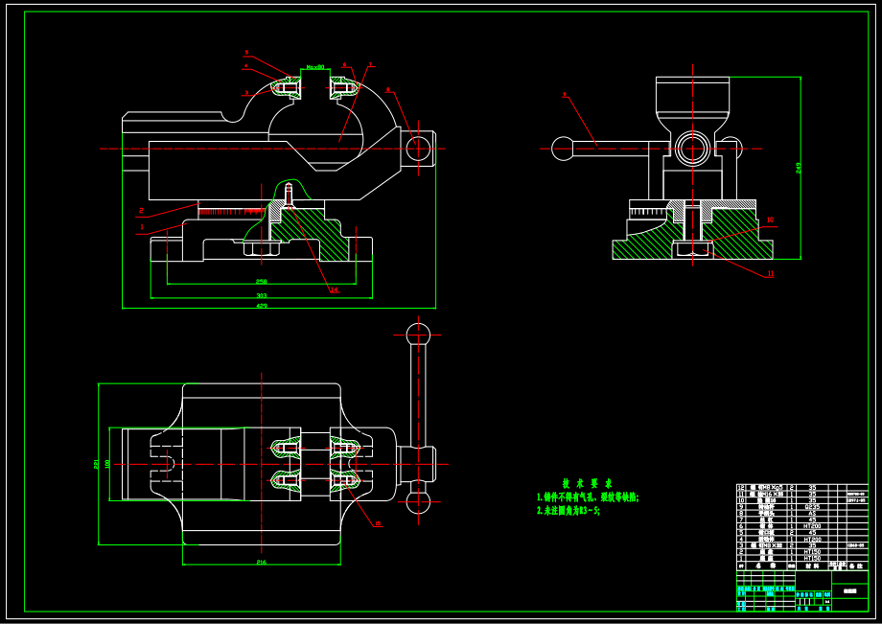Click part balloon number 8
Viewport: 882px width, 624px height.
[x=387, y=89]
